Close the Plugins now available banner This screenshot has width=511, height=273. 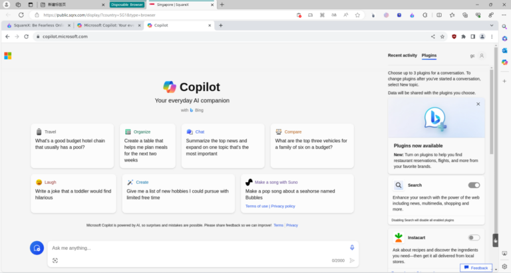[478, 104]
